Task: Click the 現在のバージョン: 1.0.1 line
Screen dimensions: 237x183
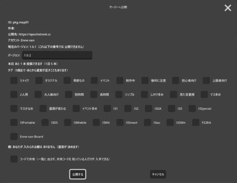Action: (x=46, y=47)
